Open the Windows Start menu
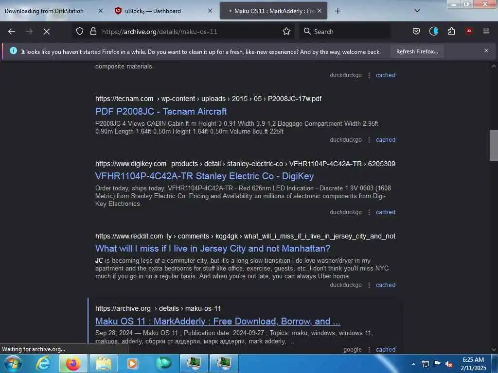This screenshot has height=373, width=498. click(13, 363)
